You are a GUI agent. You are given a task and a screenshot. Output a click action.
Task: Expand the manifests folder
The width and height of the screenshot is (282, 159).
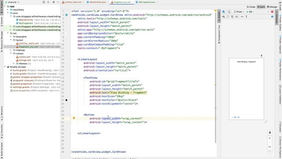click(8, 10)
